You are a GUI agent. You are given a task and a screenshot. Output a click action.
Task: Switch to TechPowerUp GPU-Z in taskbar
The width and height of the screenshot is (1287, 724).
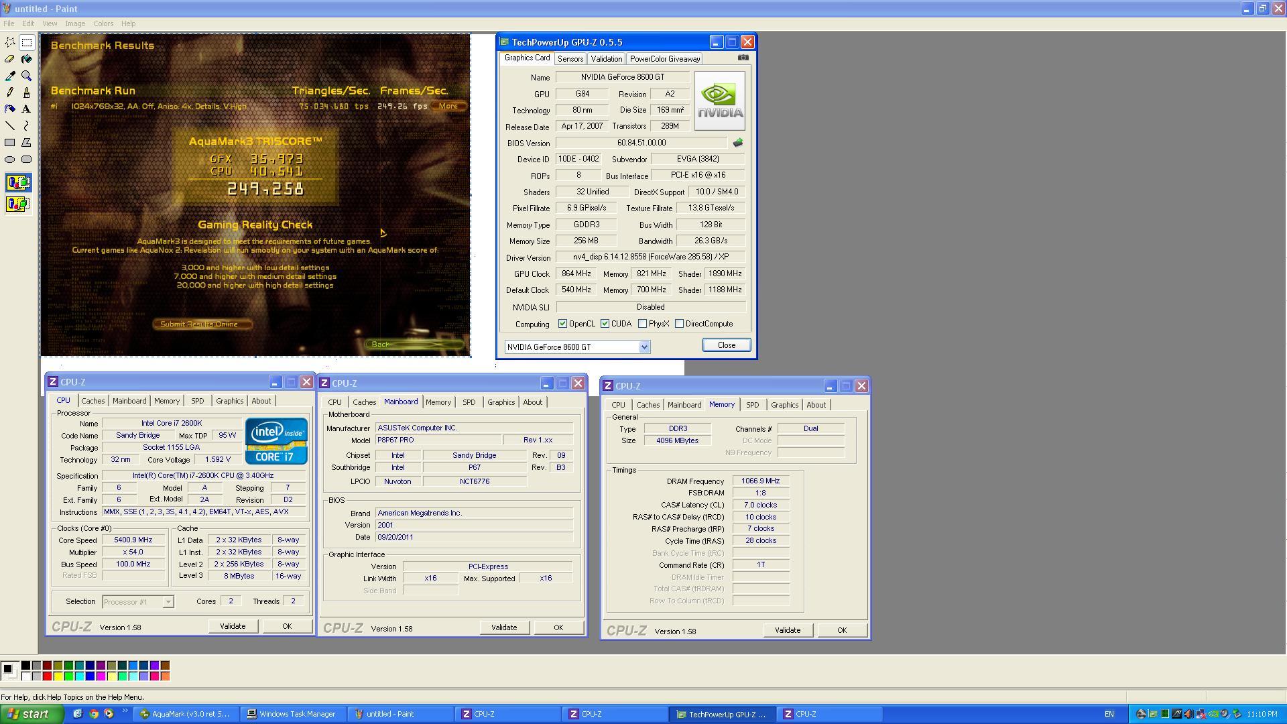coord(722,714)
